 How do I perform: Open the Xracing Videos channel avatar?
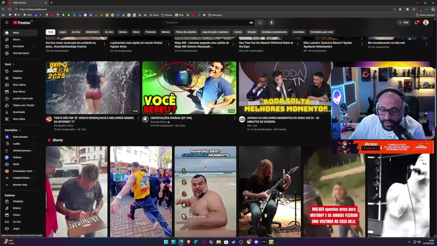(x=145, y=119)
